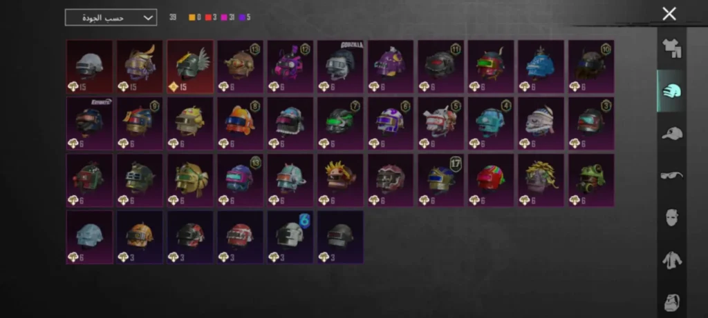Select the Godzilla helmet skin
The height and width of the screenshot is (318, 708).
coord(340,67)
